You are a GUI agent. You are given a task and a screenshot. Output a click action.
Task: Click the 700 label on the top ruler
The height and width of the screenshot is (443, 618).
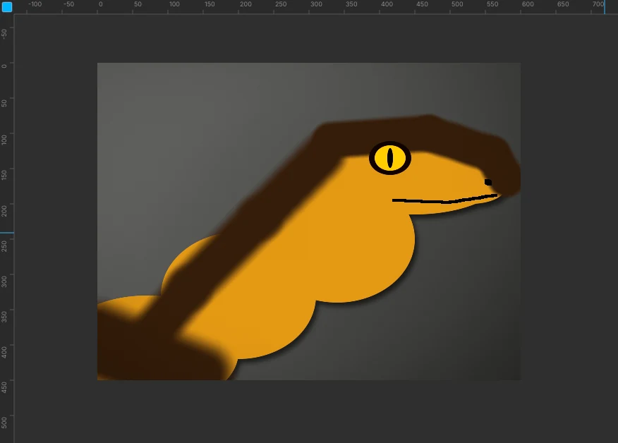click(x=598, y=4)
